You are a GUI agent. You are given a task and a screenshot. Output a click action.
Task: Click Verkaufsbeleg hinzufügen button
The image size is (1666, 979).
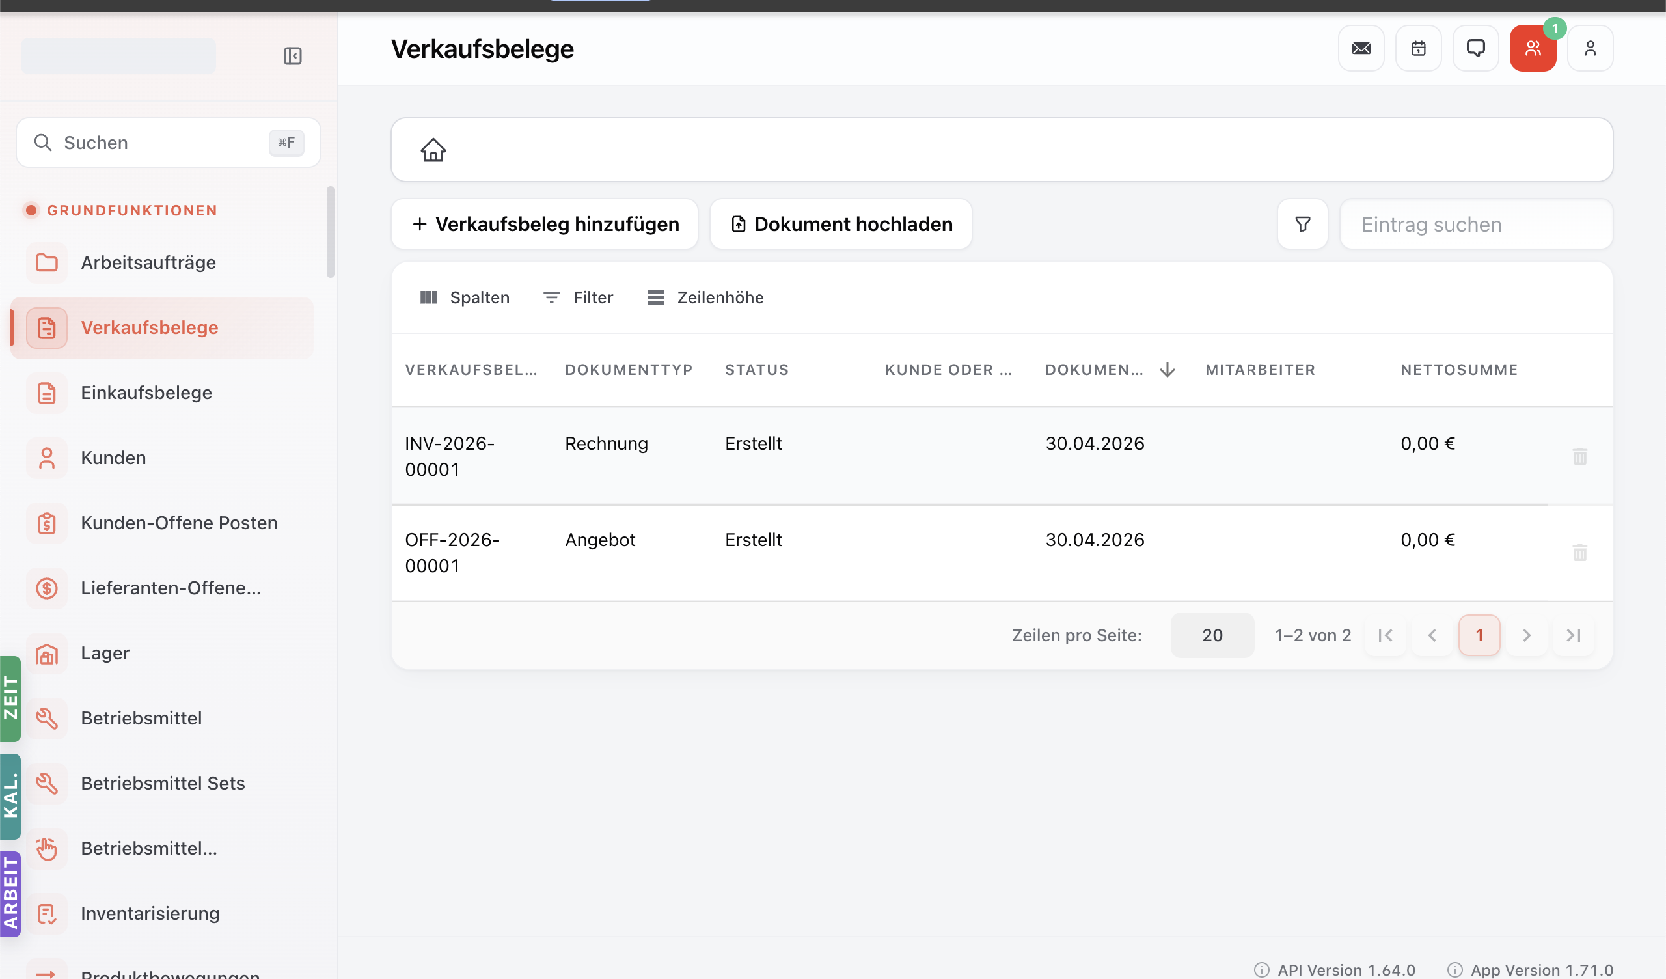click(545, 224)
